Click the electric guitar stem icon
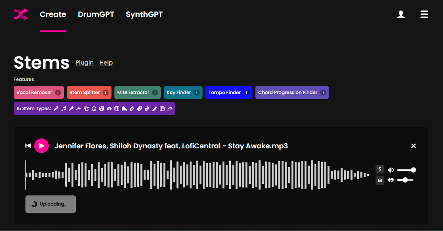This screenshot has width=443, height=231. (x=132, y=109)
